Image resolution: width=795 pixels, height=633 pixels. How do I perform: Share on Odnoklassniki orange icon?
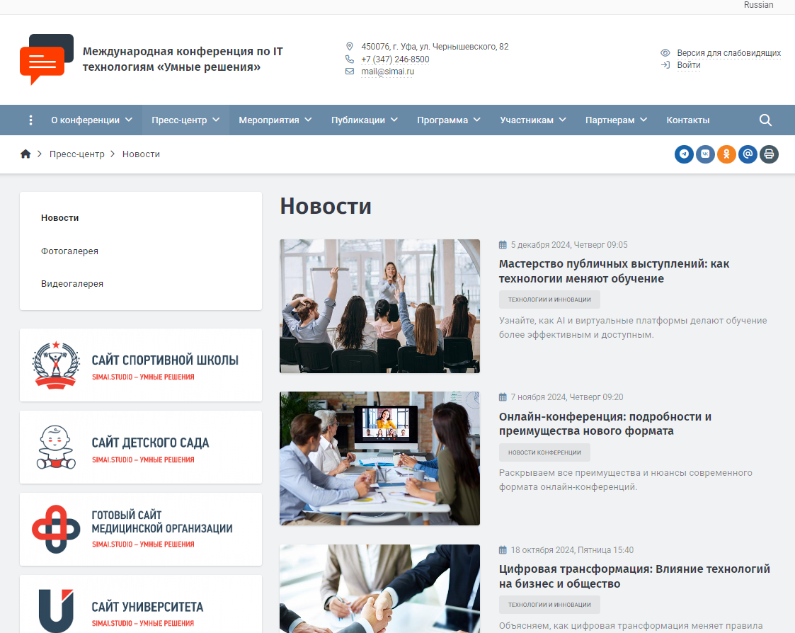click(726, 154)
